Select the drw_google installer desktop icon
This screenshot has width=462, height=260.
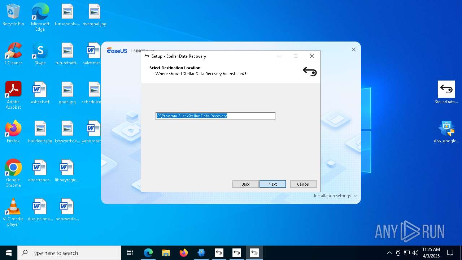446,132
